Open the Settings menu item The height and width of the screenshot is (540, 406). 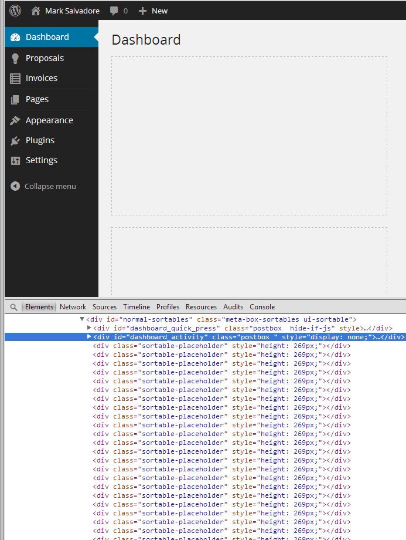point(41,160)
